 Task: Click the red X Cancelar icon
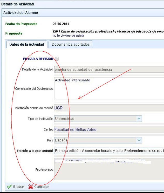click(31, 187)
